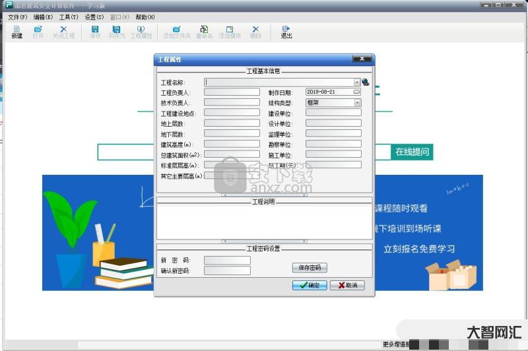Screen dimensions: 528x351
Task: Click the 打开 (Open) toolbar icon
Action: [38, 32]
